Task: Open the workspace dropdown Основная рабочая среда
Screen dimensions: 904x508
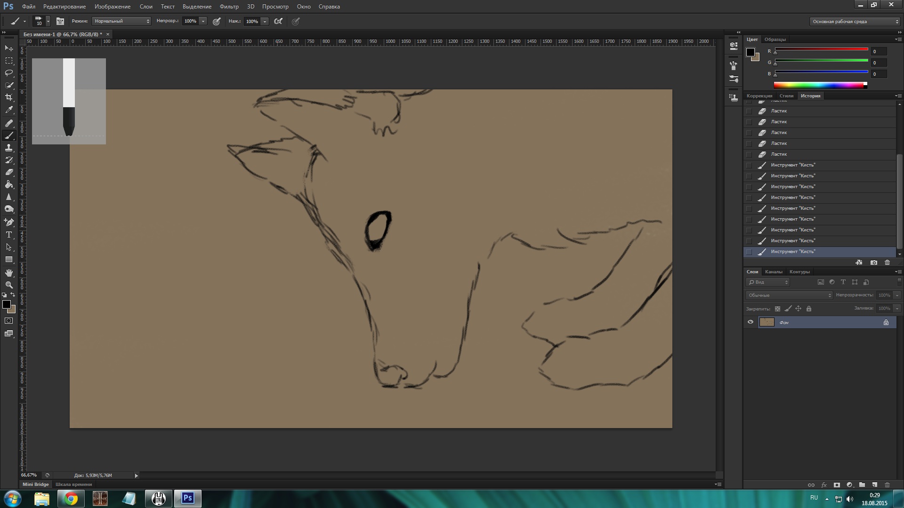Action: pos(855,22)
